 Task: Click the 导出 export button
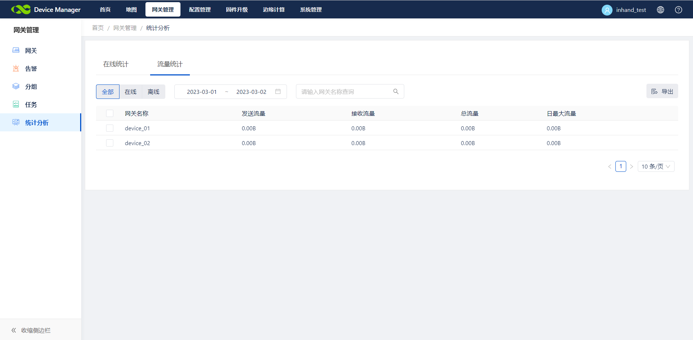(x=662, y=91)
